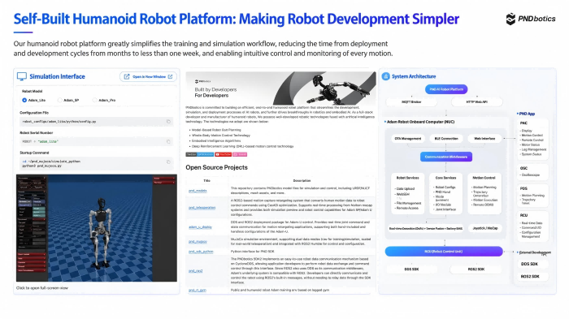This screenshot has height=319, width=569.
Task: Click the PDS card in PND App
Action: pyautogui.click(x=532, y=196)
